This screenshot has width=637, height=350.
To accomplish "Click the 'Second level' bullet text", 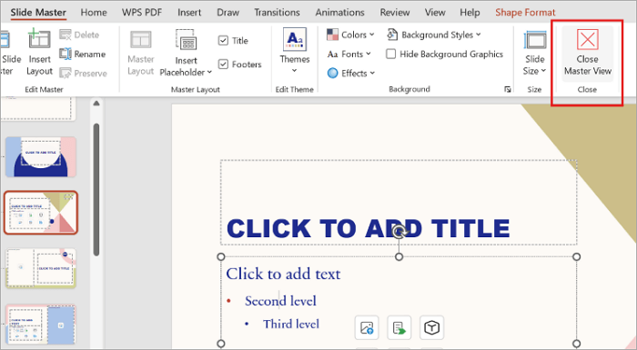I will pyautogui.click(x=280, y=301).
